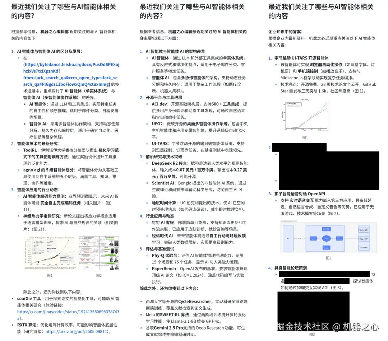Click bold text "0.07 美元 / 百万令牌"
Image resolution: width=388 pixels, height=341 pixels.
point(195,170)
